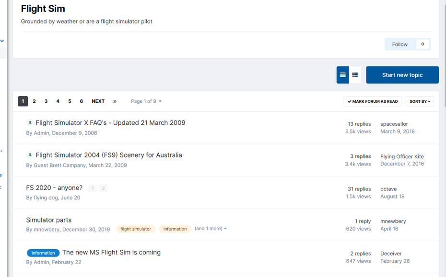
Task: Click pinned icon on Flight Simulator X FAQ's
Action: [x=30, y=123]
